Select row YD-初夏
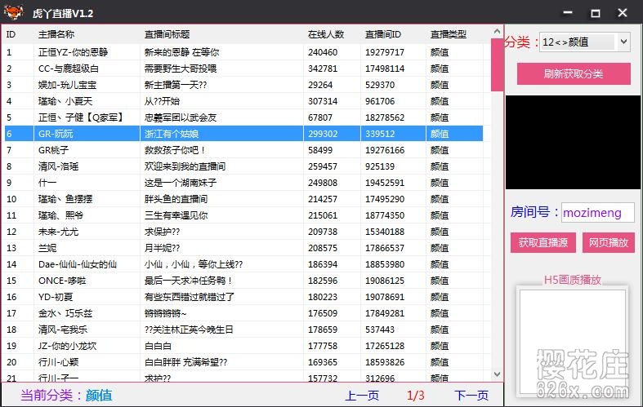The height and width of the screenshot is (407, 643). click(243, 297)
